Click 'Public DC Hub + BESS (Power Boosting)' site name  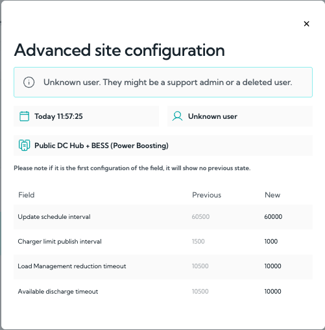[101, 146]
